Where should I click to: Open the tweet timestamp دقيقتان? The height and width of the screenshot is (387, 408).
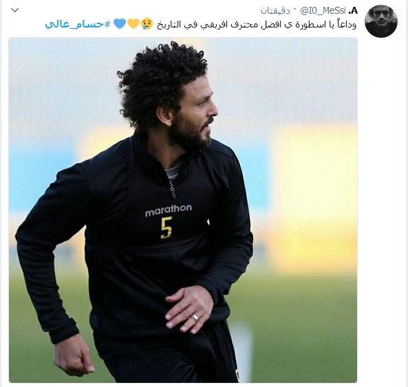pyautogui.click(x=276, y=11)
